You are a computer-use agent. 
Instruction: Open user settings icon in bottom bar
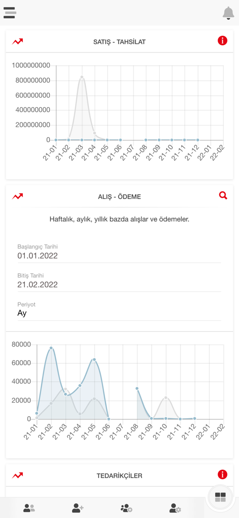point(175,508)
